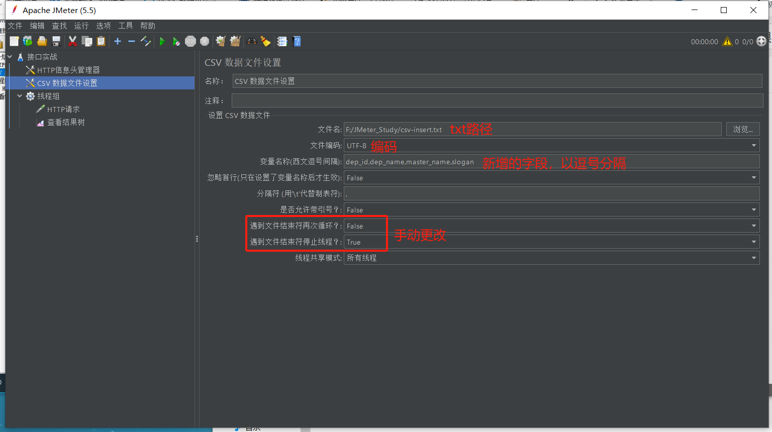Click the panel split handle dots
The width and height of the screenshot is (772, 432).
coord(197,239)
